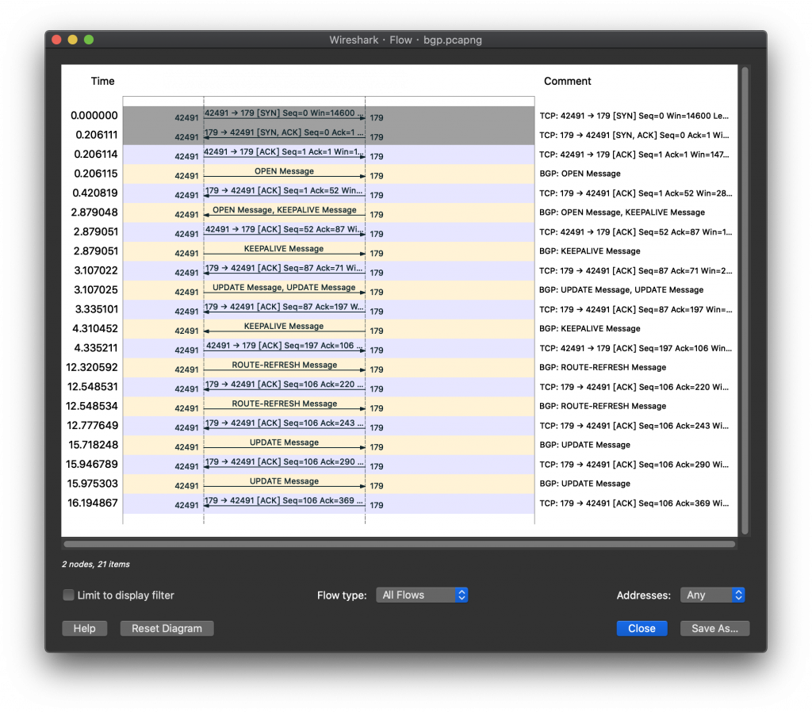Click comment with Seq=87 Ack=197
812x712 pixels.
click(x=636, y=309)
